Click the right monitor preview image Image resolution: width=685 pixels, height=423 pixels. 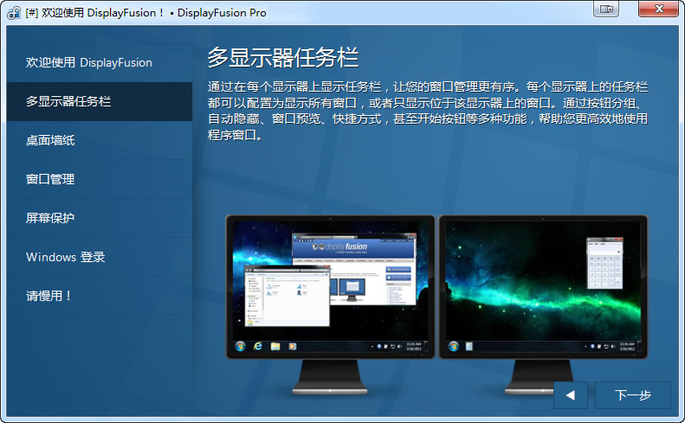point(543,304)
